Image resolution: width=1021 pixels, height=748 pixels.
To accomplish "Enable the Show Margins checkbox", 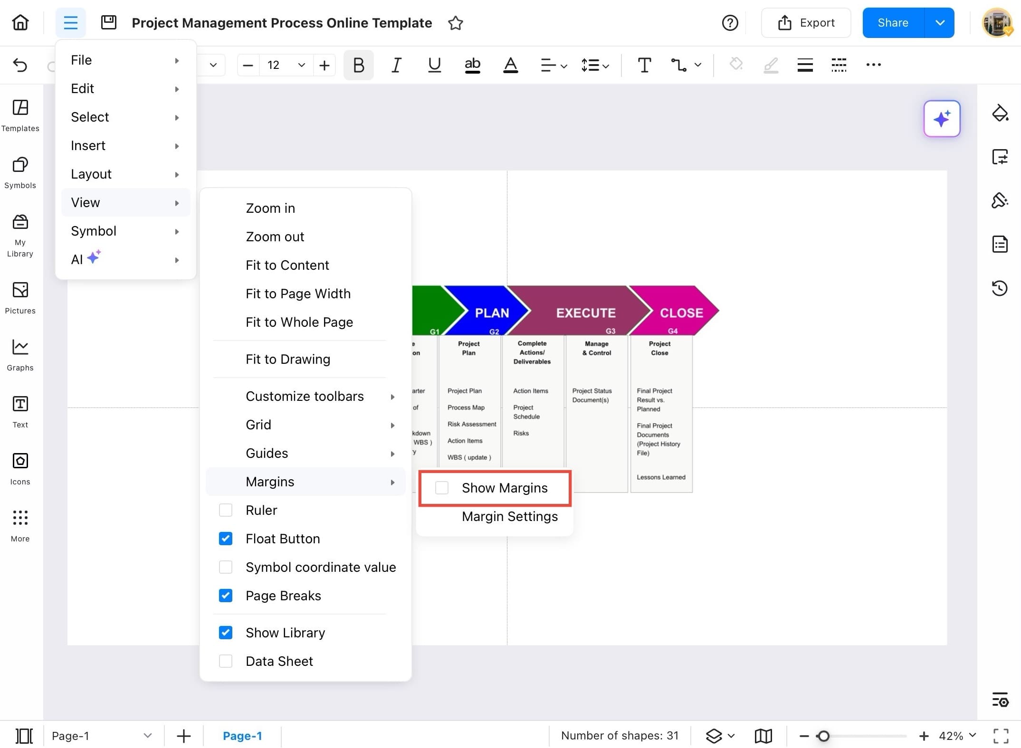I will point(442,487).
